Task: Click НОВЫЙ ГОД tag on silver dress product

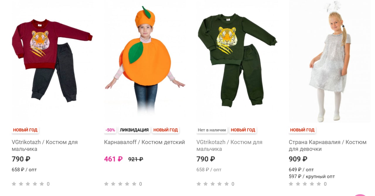Action: tap(302, 130)
